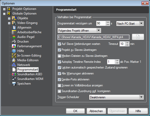
Task: Expand the Projekt-Optionen tree node
Action: (x=4, y=9)
